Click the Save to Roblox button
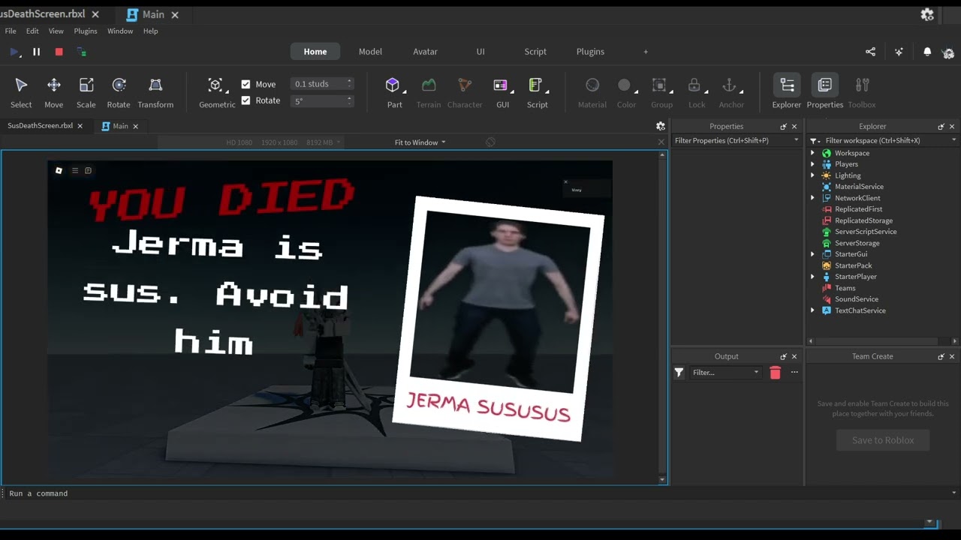Screen dimensions: 961x540 point(883,440)
